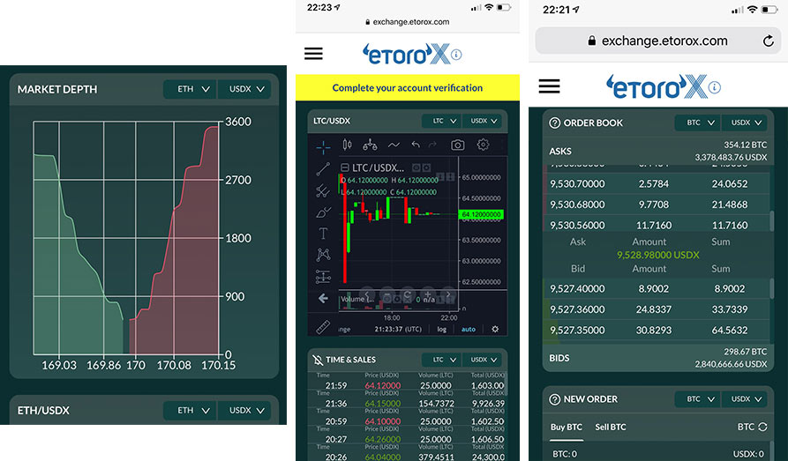The height and width of the screenshot is (461, 788).
Task: Select the crosshair cursor tool in chart
Action: pyautogui.click(x=323, y=146)
